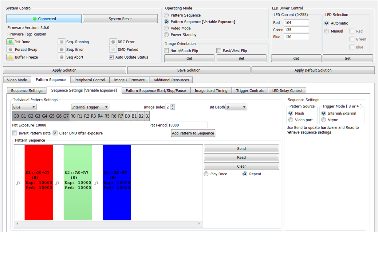The image size is (378, 253).
Task: Increase the Image Index value
Action: point(172,106)
